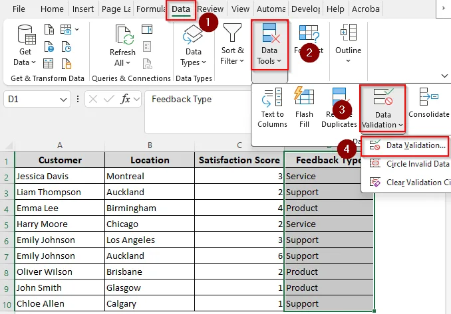Screen dimensions: 451x314
Task: Open the Data tab
Action: tap(181, 9)
